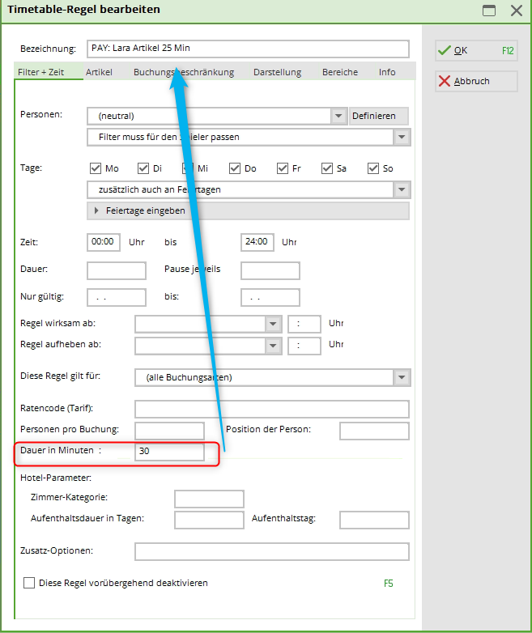Open Regel wirksam ab dropdown
The width and height of the screenshot is (532, 633).
(274, 324)
